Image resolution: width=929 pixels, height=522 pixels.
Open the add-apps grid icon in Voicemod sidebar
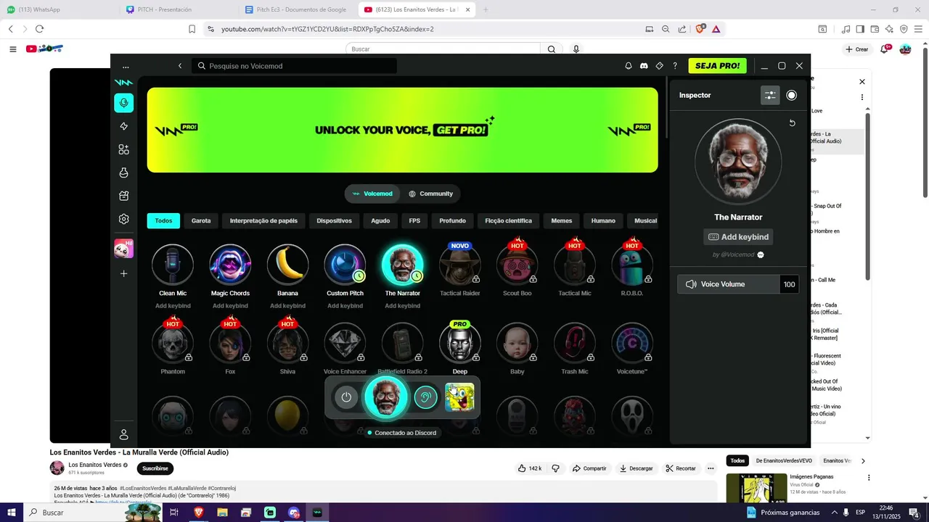coord(123,149)
